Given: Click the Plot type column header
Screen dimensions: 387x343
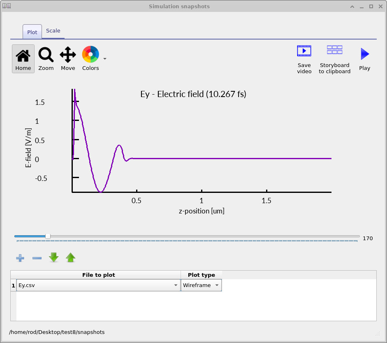Looking at the screenshot, I should [x=201, y=275].
